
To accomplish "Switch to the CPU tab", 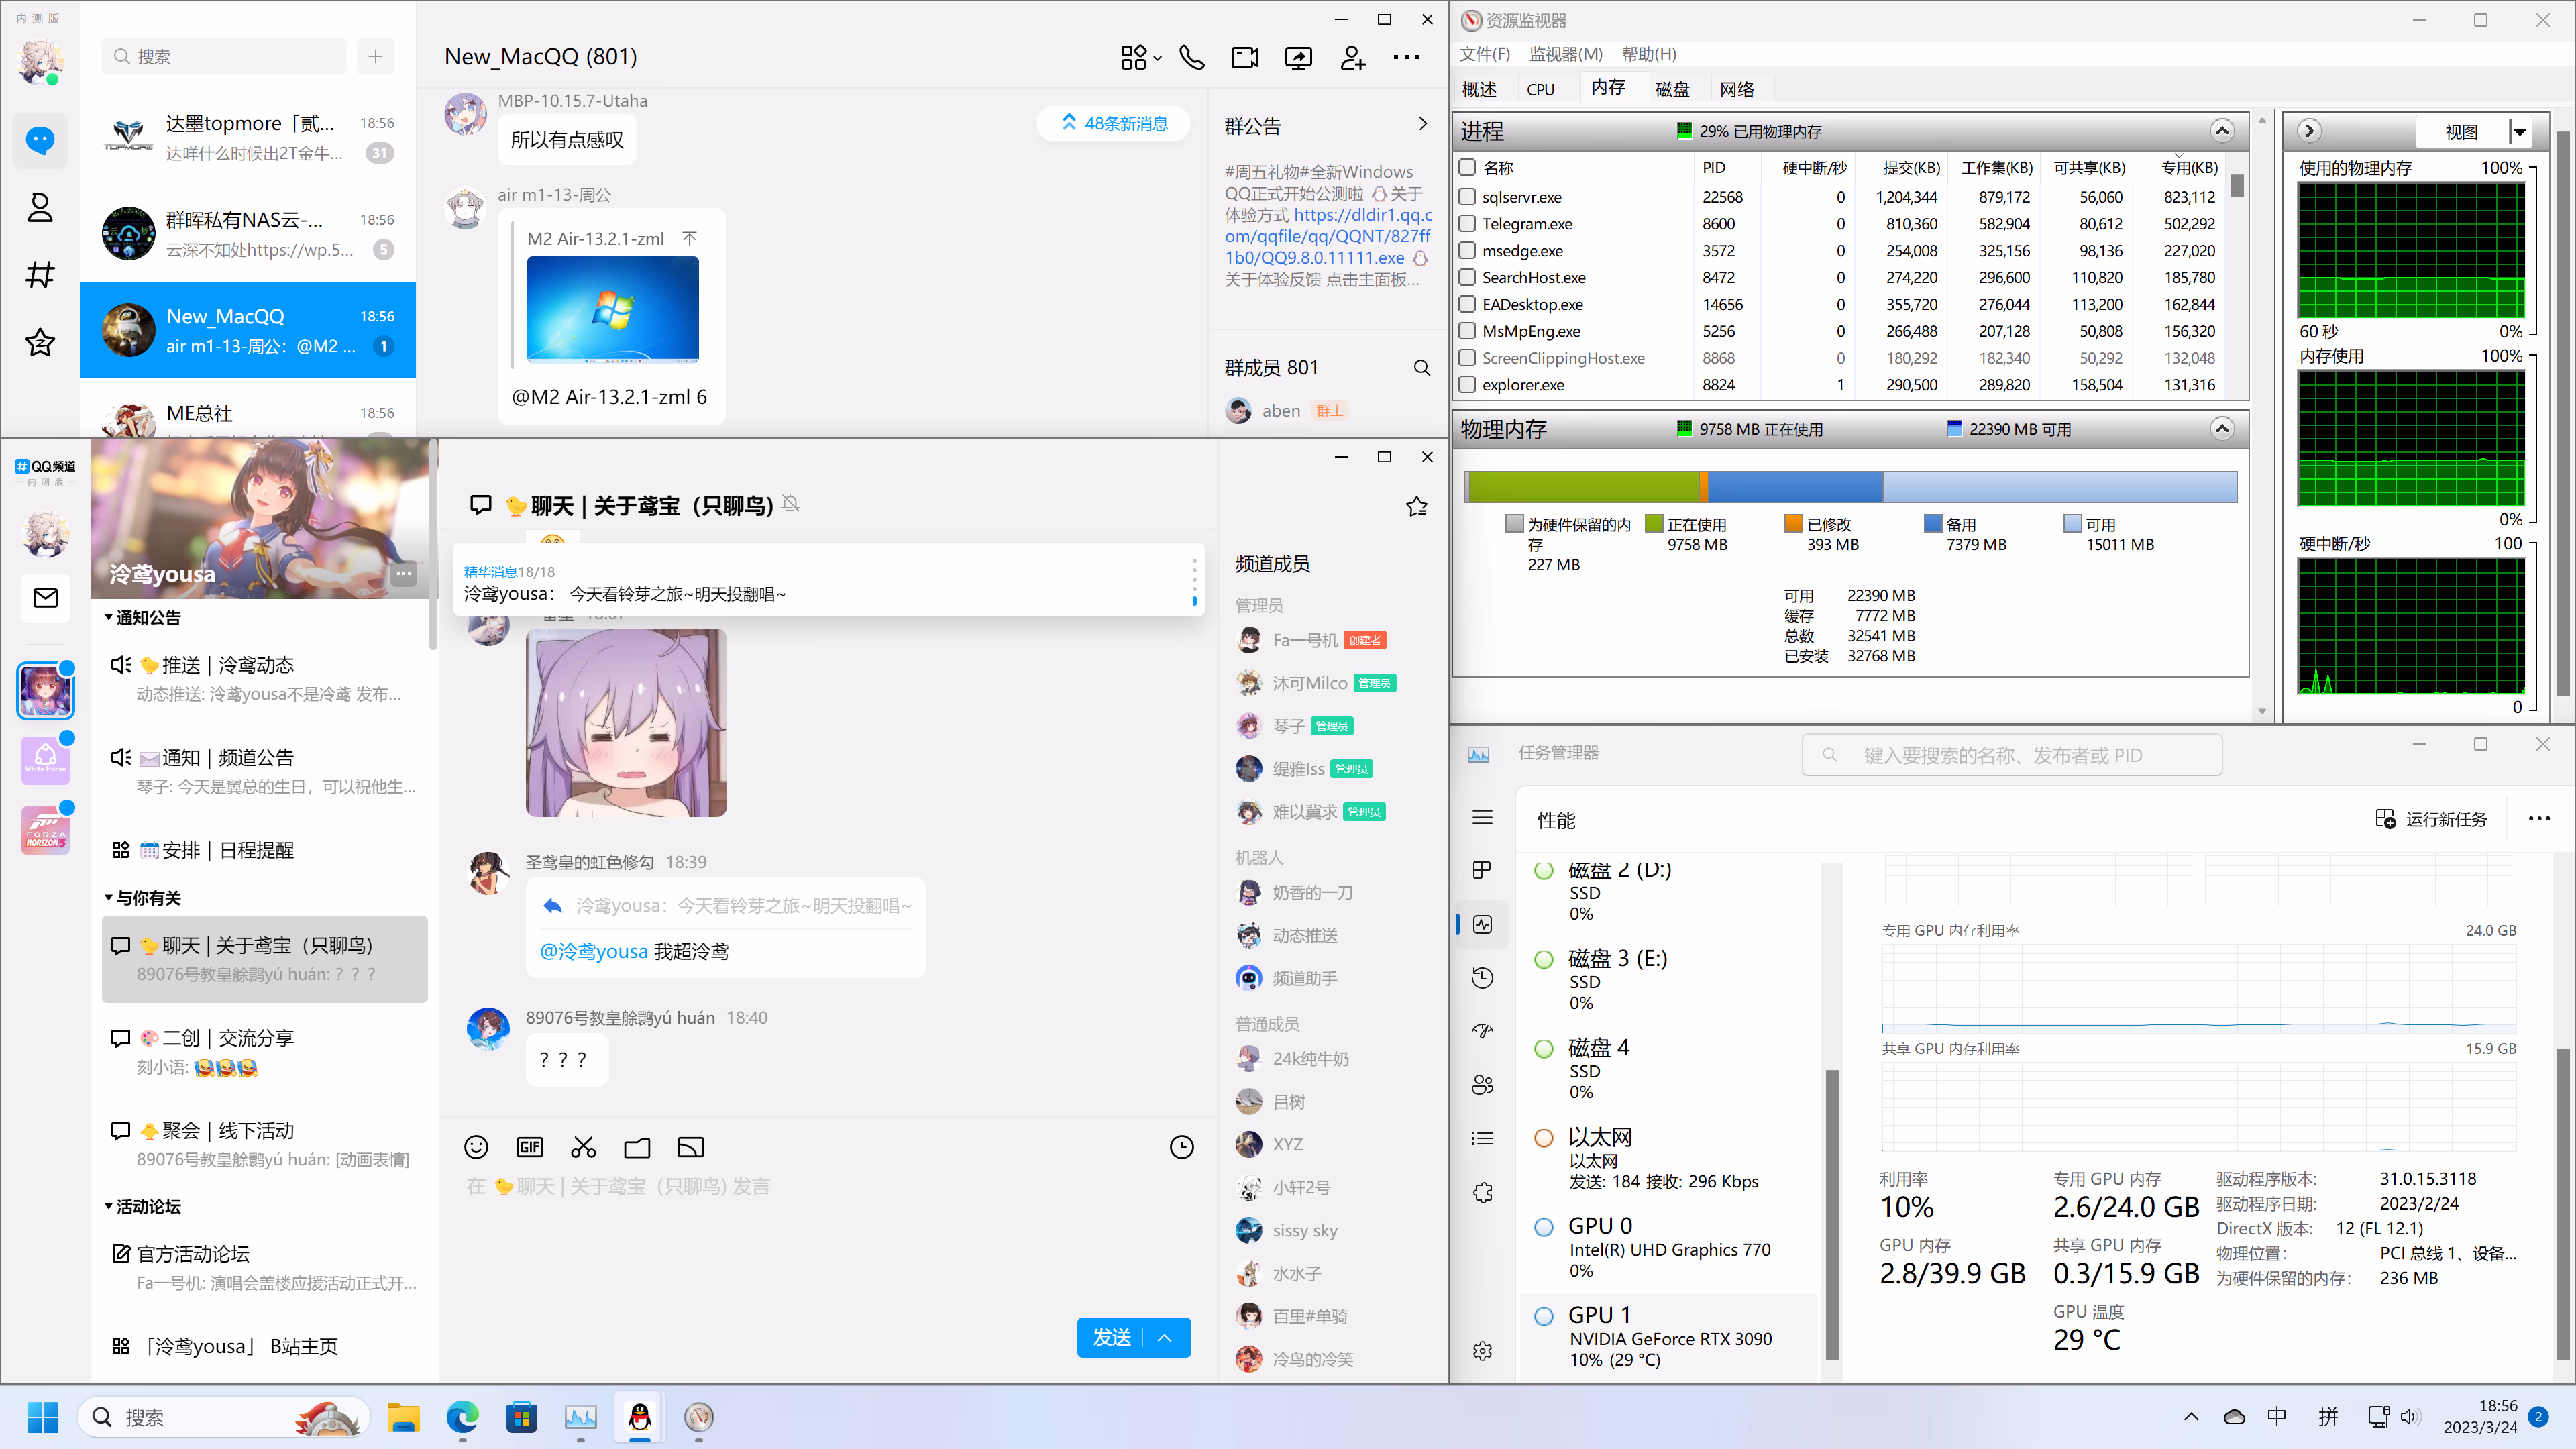I will [1540, 90].
